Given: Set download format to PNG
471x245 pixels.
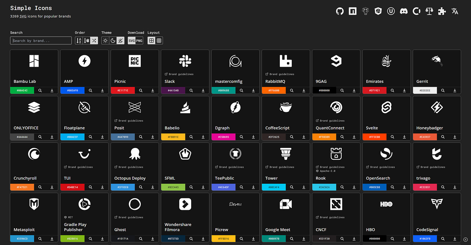Looking at the screenshot, I should (x=139, y=41).
